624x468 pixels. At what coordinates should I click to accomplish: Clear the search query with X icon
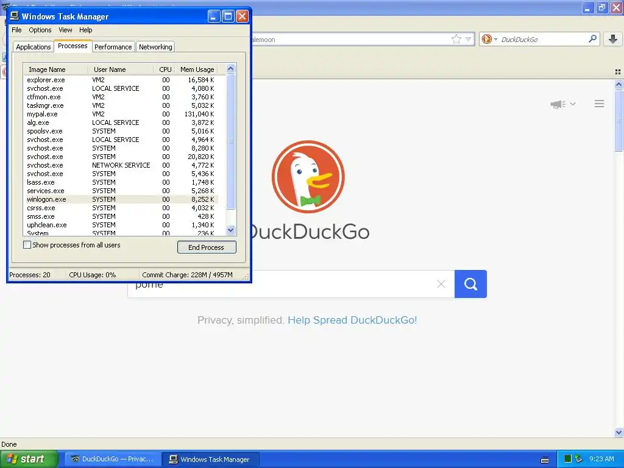(x=441, y=284)
